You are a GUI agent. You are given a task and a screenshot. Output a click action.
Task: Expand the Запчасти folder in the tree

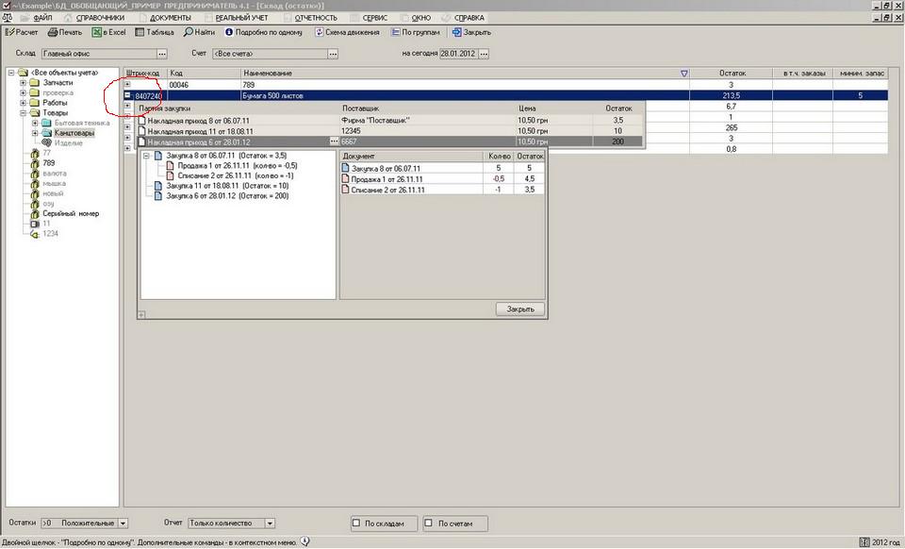(x=23, y=83)
